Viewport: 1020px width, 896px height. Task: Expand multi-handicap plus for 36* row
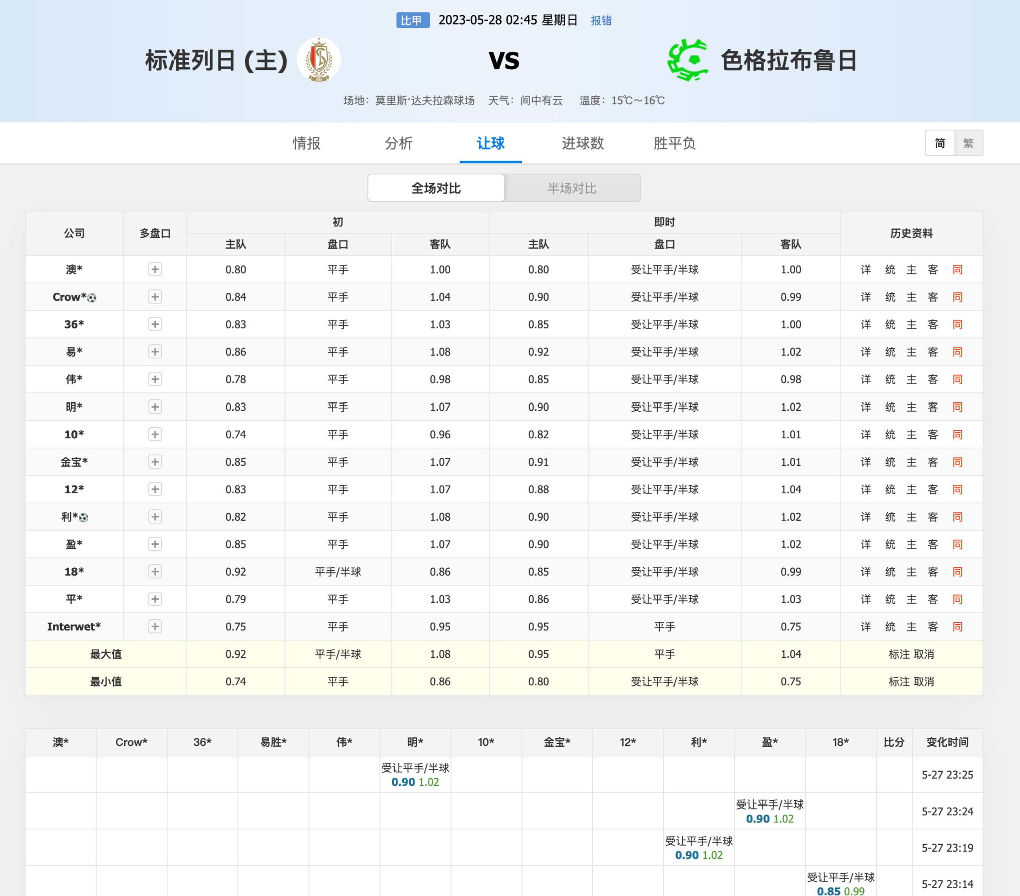pos(155,324)
